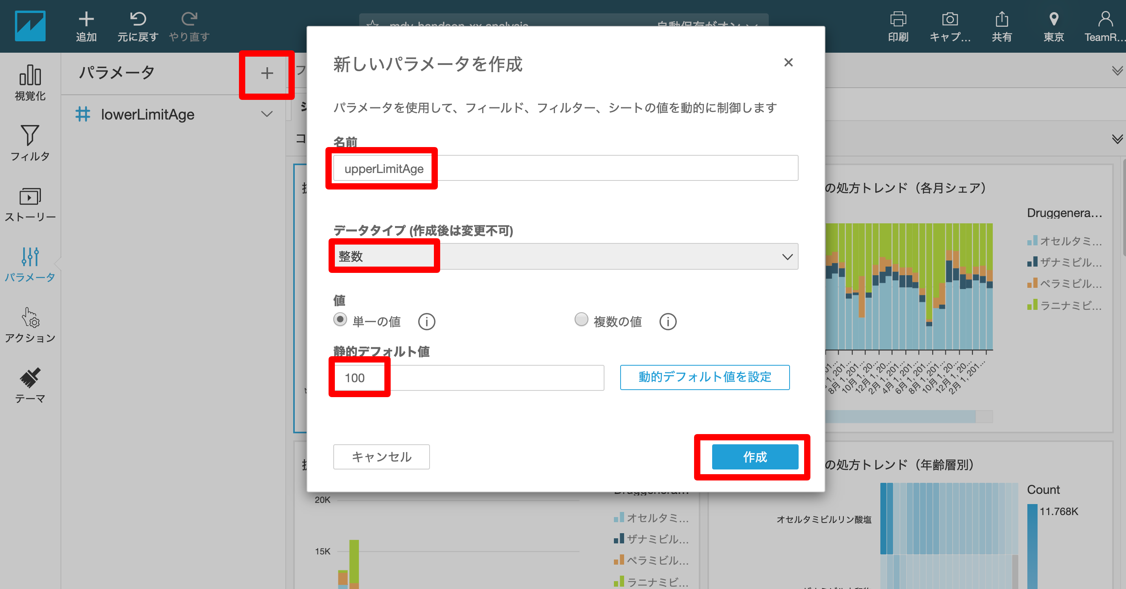Expand the second right-side double chevron

pos(1117,140)
